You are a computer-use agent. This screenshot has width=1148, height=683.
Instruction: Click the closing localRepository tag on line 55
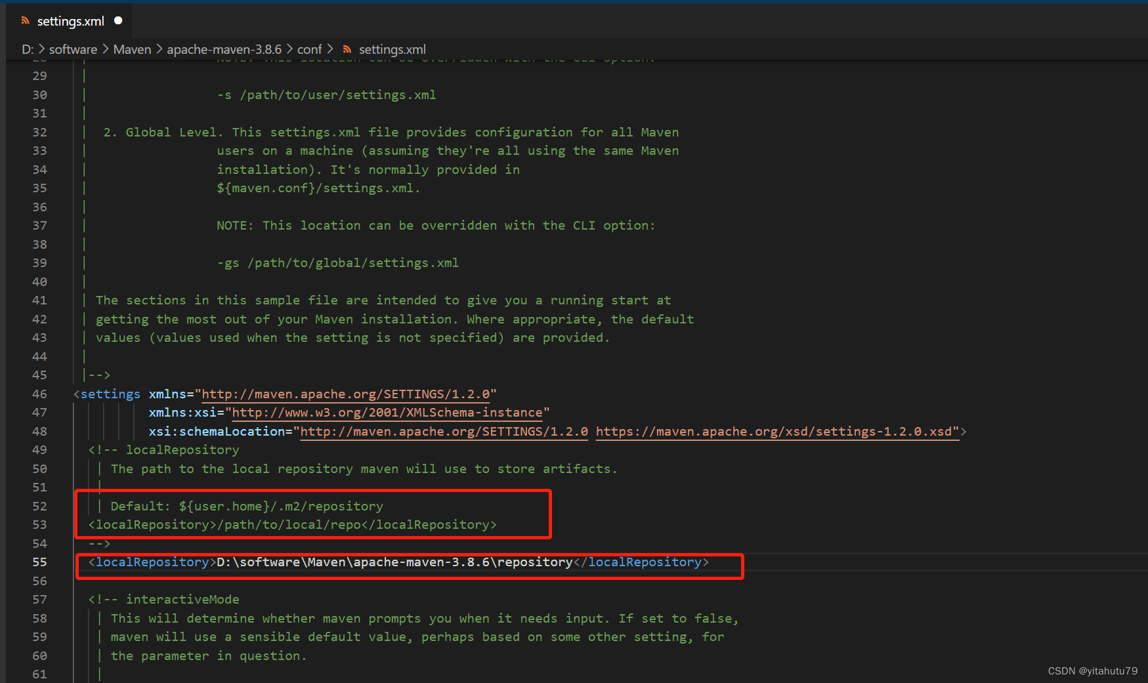(641, 562)
